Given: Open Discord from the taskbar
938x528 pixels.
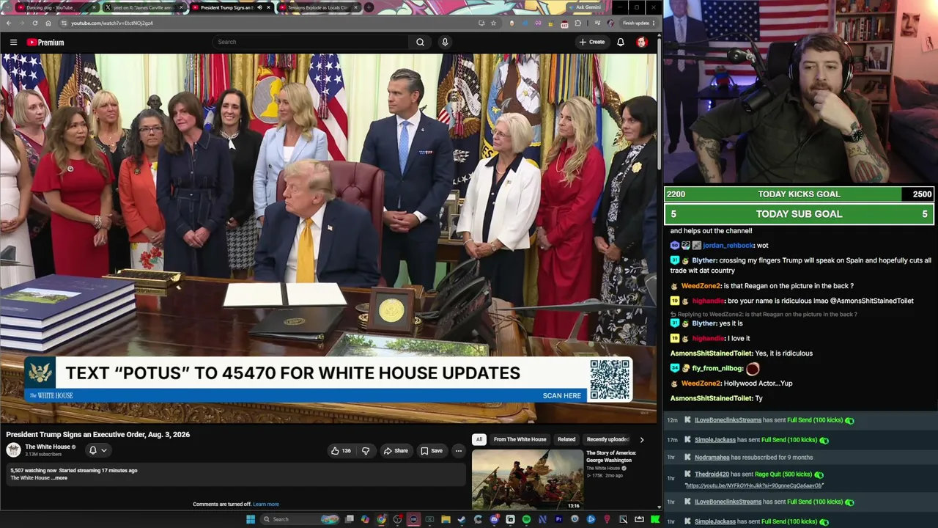Looking at the screenshot, I should 495,519.
